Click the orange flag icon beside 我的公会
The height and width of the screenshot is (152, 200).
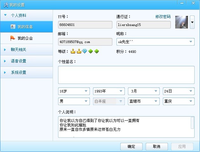click(x=13, y=38)
